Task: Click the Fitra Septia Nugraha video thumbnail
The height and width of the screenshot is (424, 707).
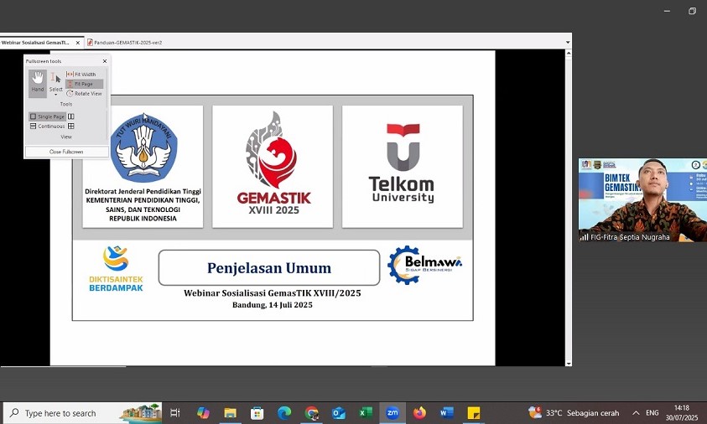Action: point(642,200)
